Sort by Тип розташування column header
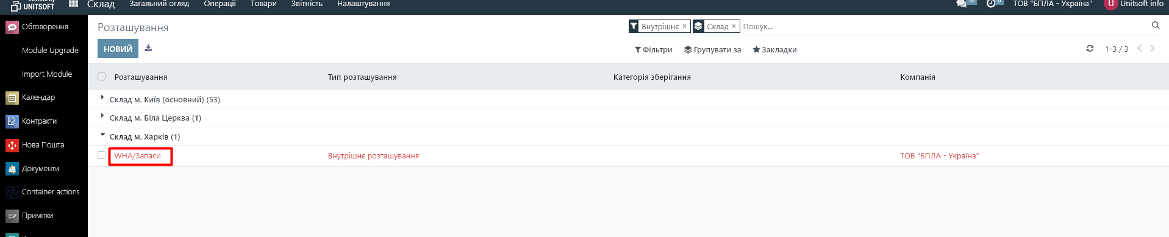Image resolution: width=1169 pixels, height=237 pixels. [x=362, y=77]
